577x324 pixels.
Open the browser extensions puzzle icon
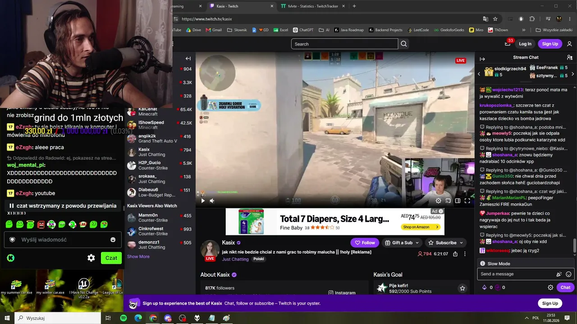532,19
